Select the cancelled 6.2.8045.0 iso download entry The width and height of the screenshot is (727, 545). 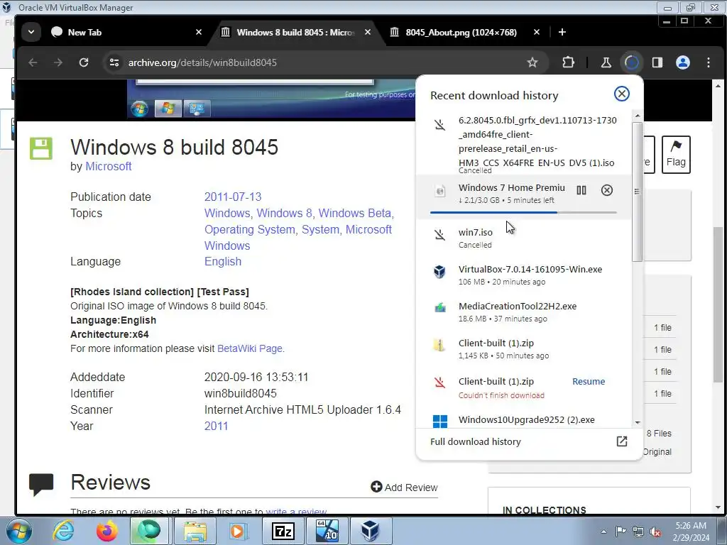click(x=524, y=144)
